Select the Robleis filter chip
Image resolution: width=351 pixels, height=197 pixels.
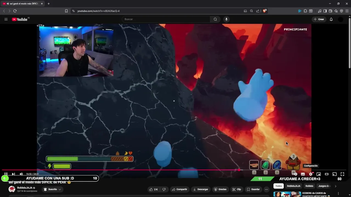pyautogui.click(x=309, y=186)
